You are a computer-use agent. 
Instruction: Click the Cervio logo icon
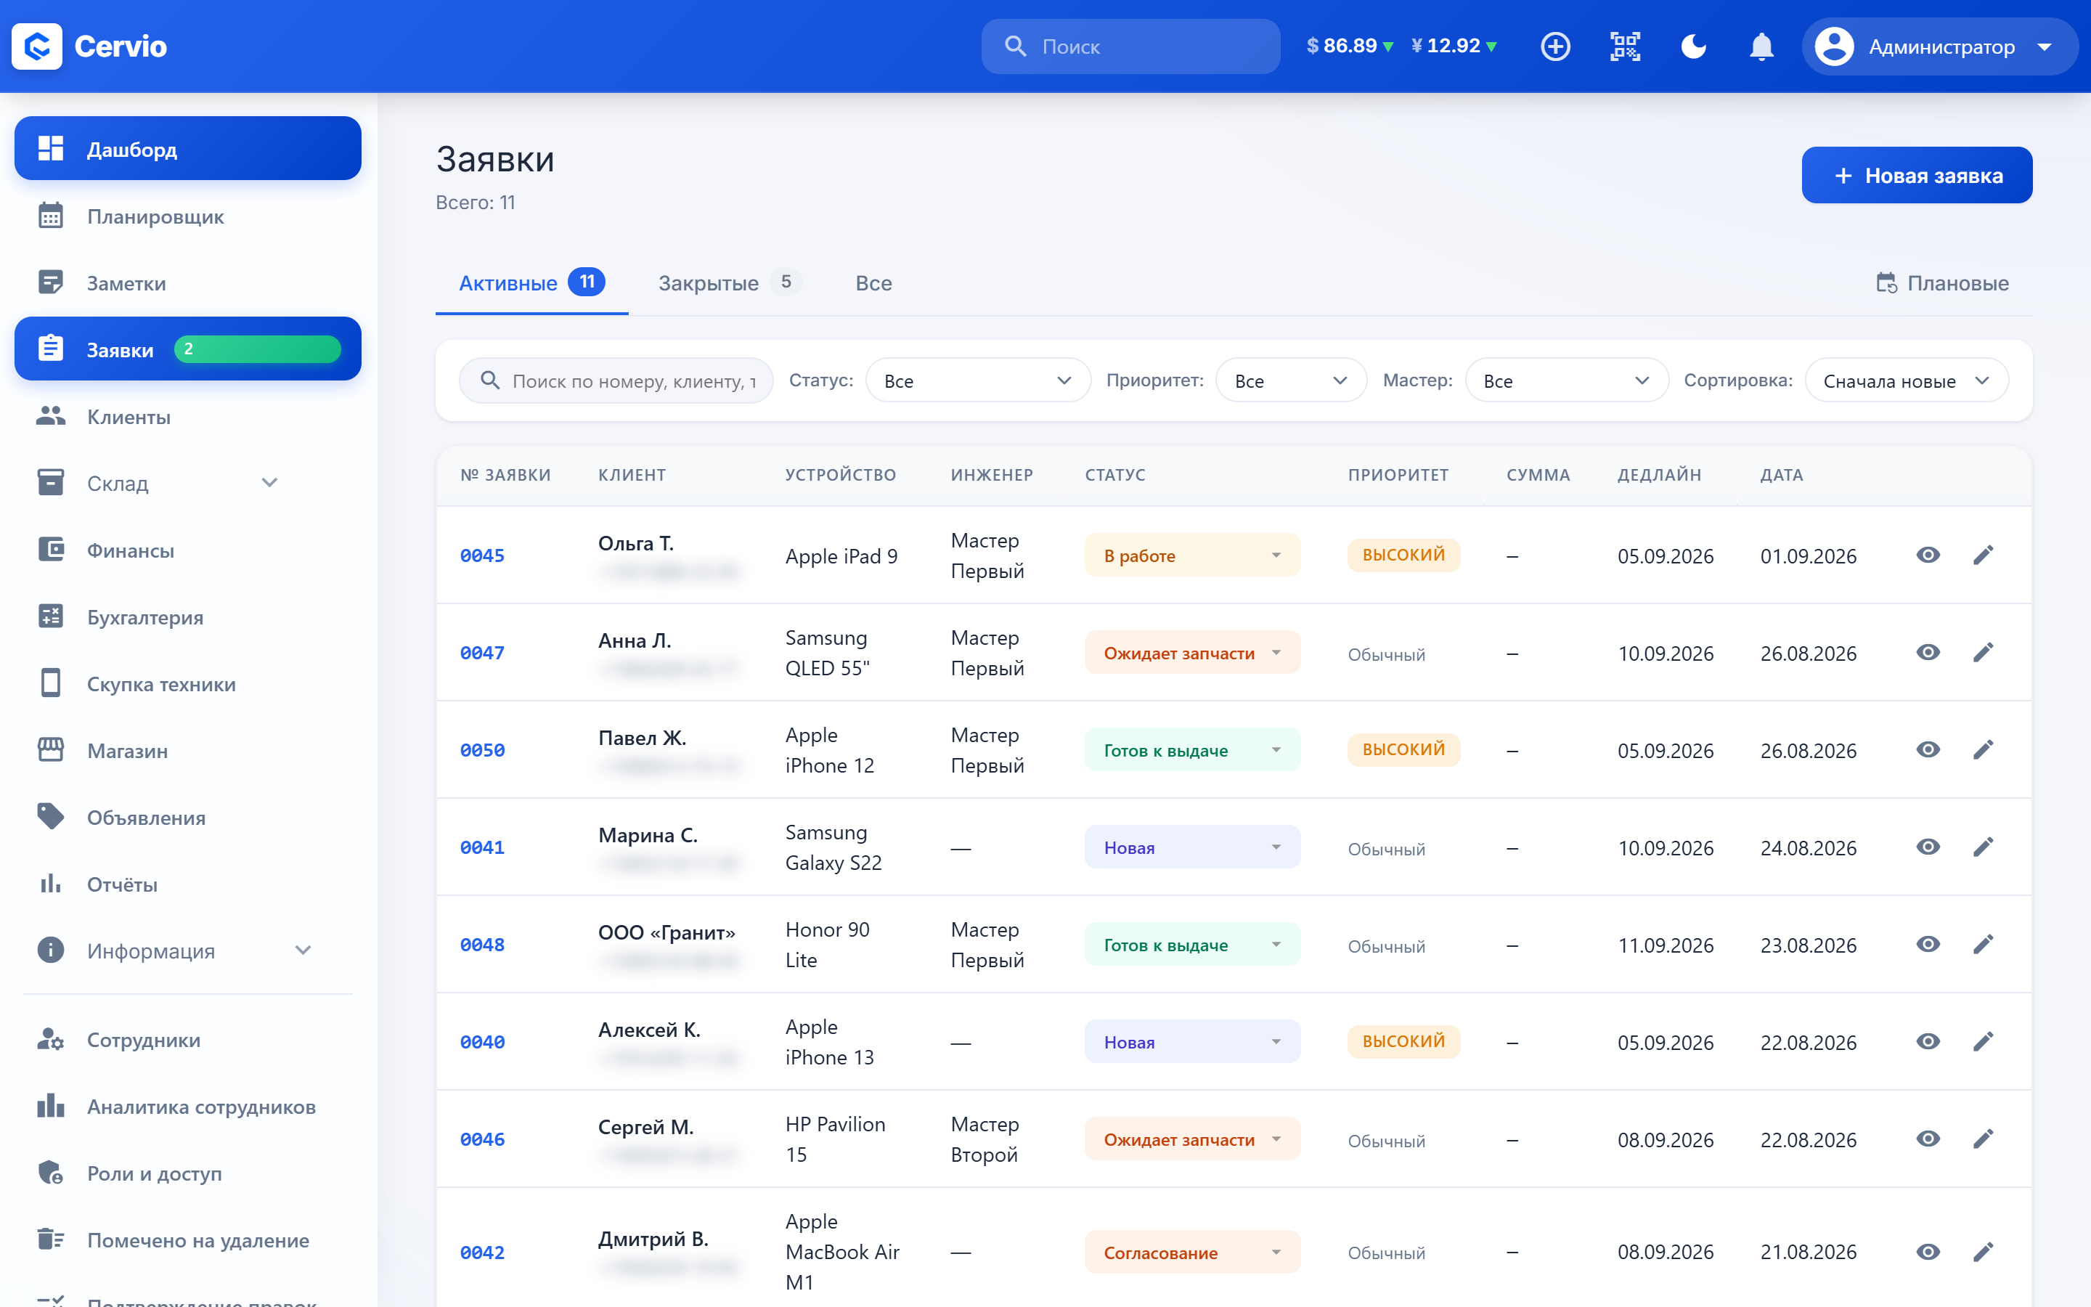37,46
